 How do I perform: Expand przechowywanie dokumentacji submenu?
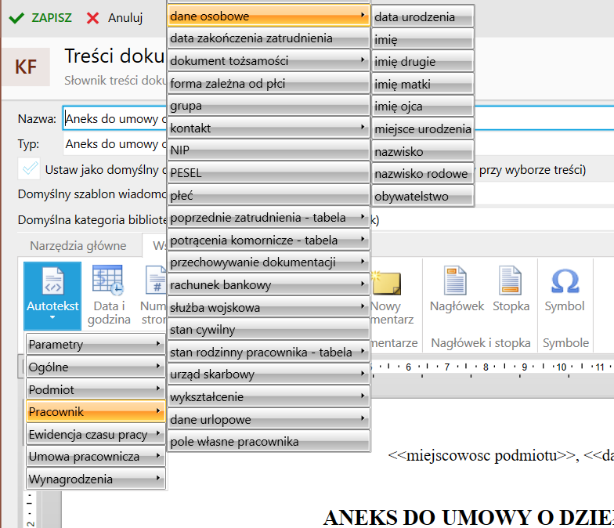(x=269, y=262)
